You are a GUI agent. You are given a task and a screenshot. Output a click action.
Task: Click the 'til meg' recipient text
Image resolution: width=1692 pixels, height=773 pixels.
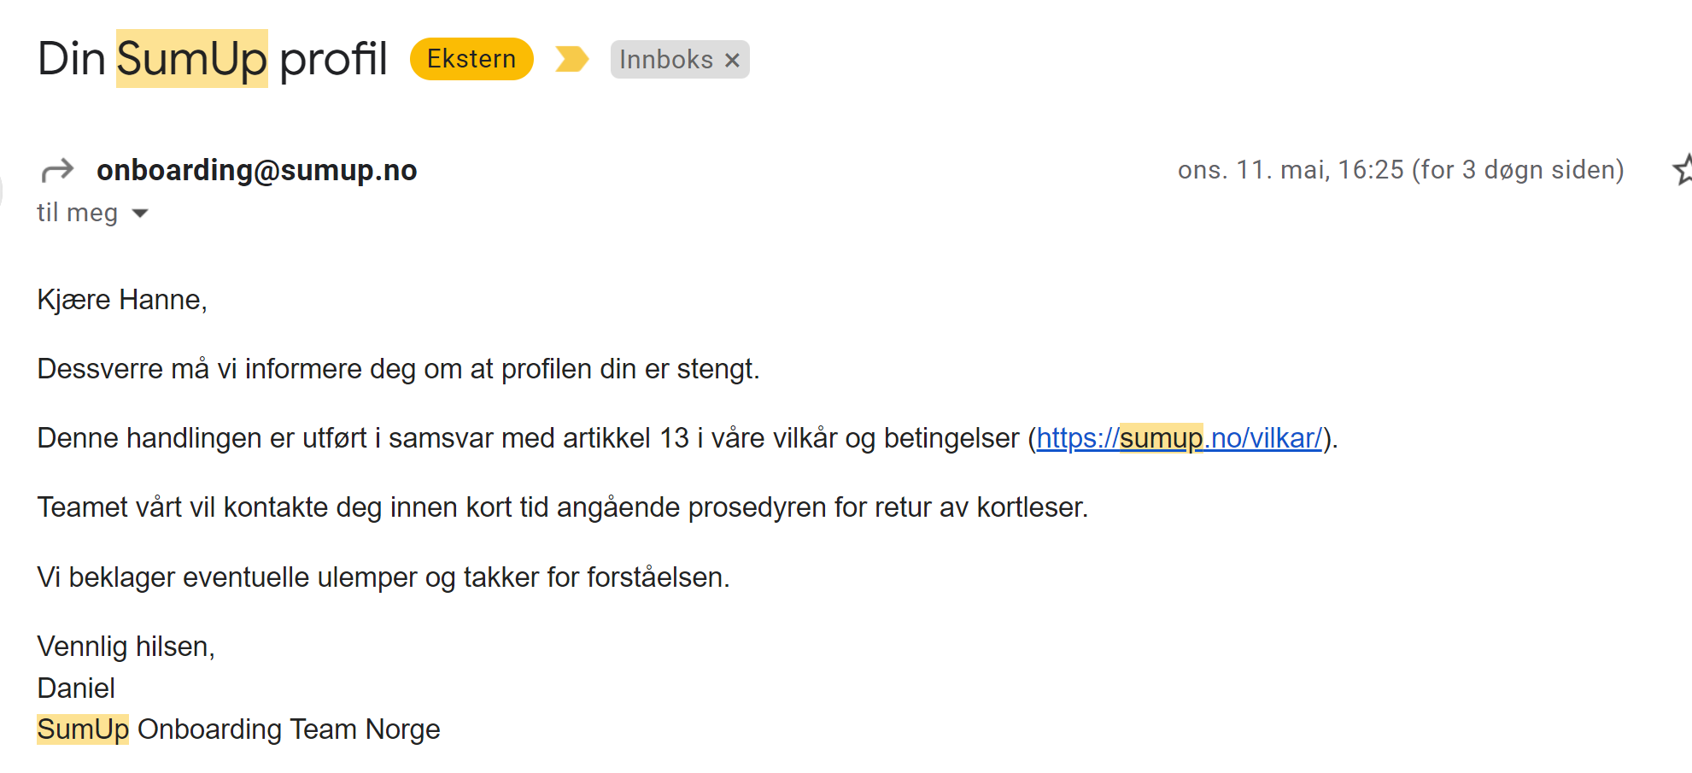[x=77, y=213]
